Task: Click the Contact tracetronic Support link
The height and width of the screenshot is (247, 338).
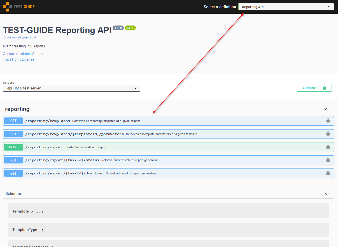Action: [x=24, y=54]
